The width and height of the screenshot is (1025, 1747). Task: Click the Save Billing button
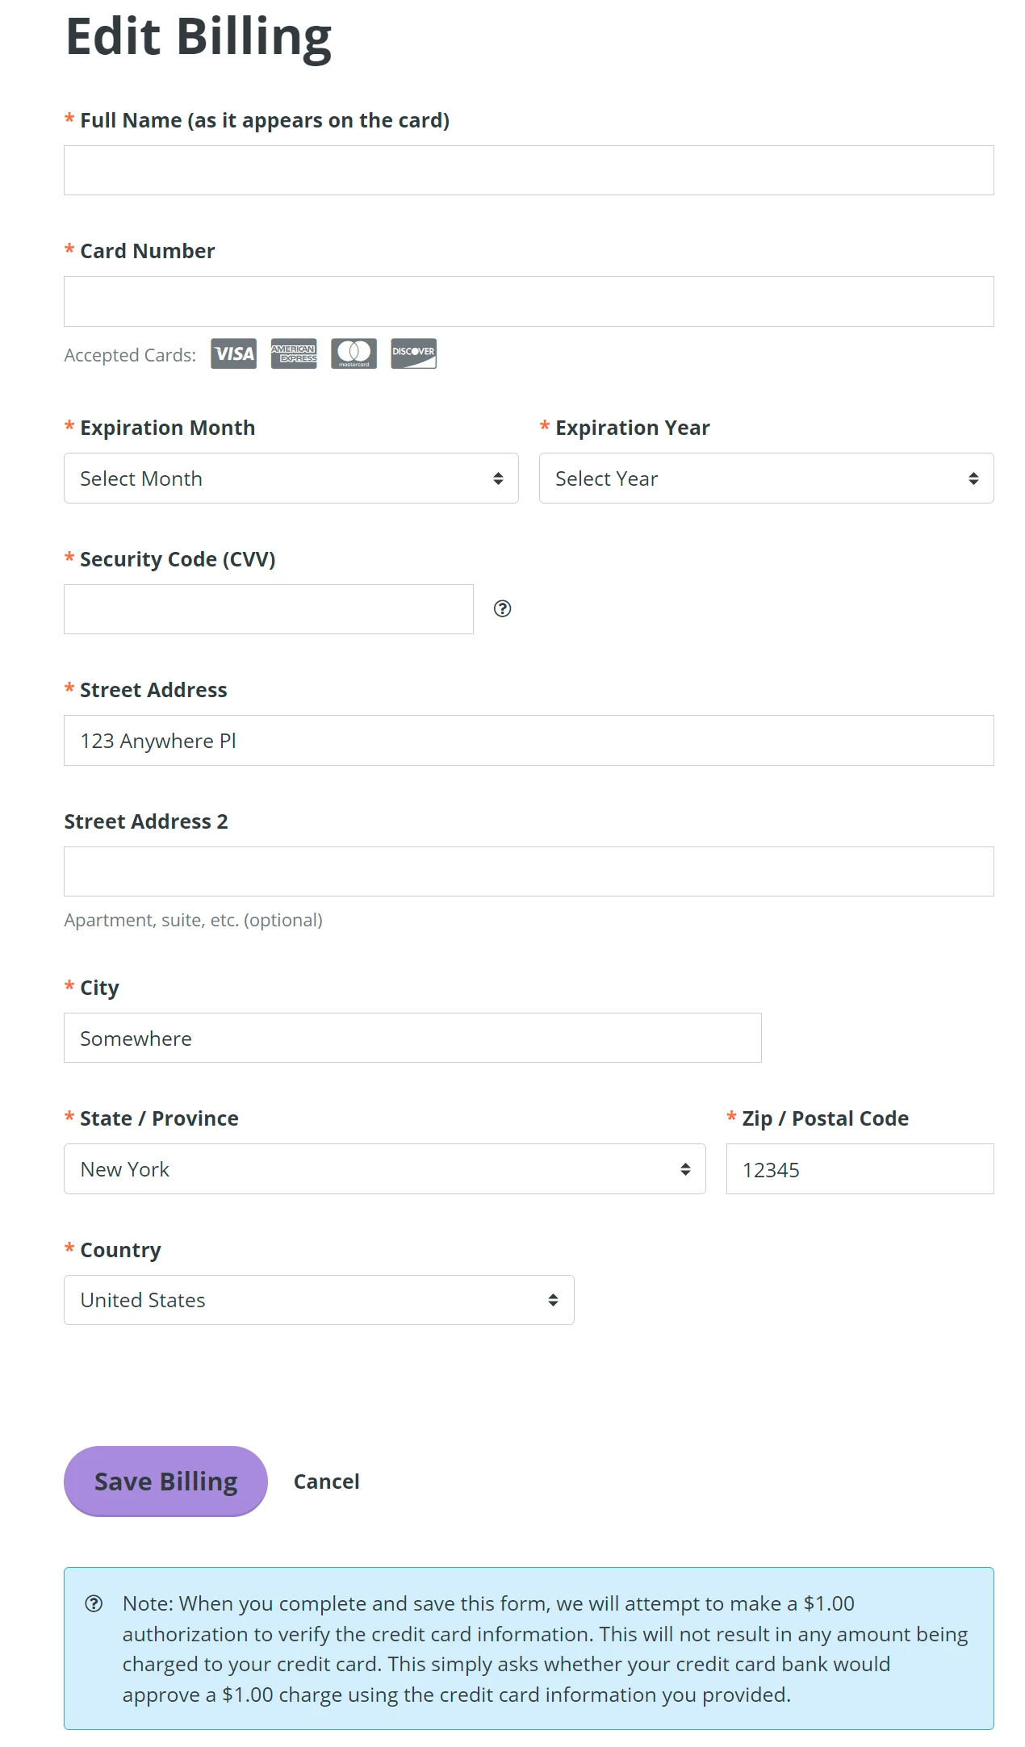(x=165, y=1481)
